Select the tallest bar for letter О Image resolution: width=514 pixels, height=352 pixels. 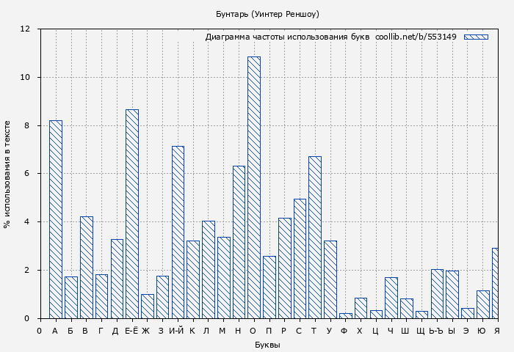253,187
